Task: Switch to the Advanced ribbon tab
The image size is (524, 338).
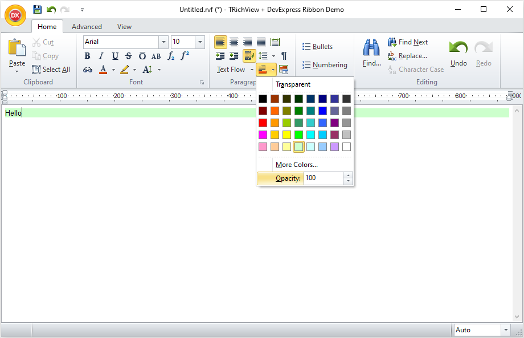Action: click(x=87, y=27)
